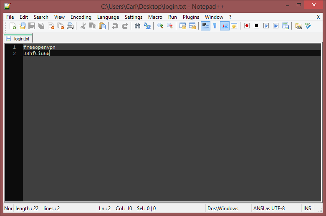This screenshot has width=326, height=216.
Task: Zoom in with the magnifier plus icon
Action: (x=160, y=26)
